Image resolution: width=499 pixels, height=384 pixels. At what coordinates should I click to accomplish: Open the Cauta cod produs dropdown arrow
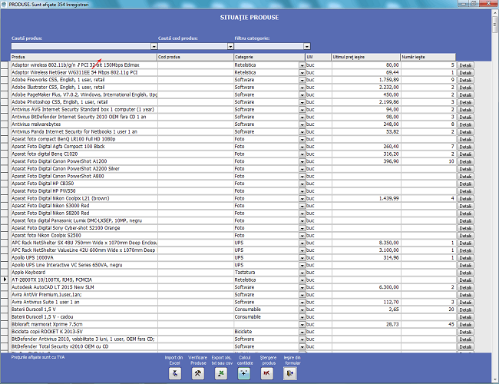[x=230, y=47]
